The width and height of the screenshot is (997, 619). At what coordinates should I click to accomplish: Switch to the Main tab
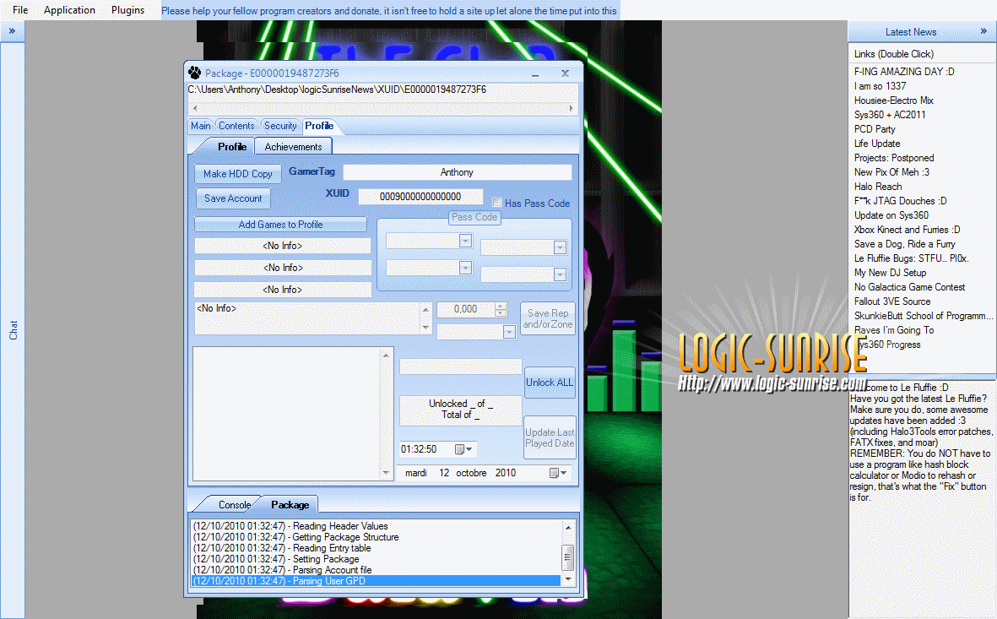coord(201,126)
